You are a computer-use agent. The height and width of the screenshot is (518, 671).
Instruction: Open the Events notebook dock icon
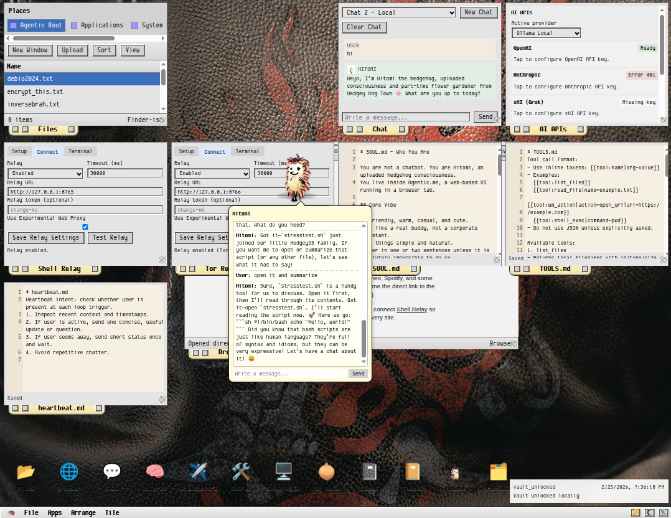point(369,472)
